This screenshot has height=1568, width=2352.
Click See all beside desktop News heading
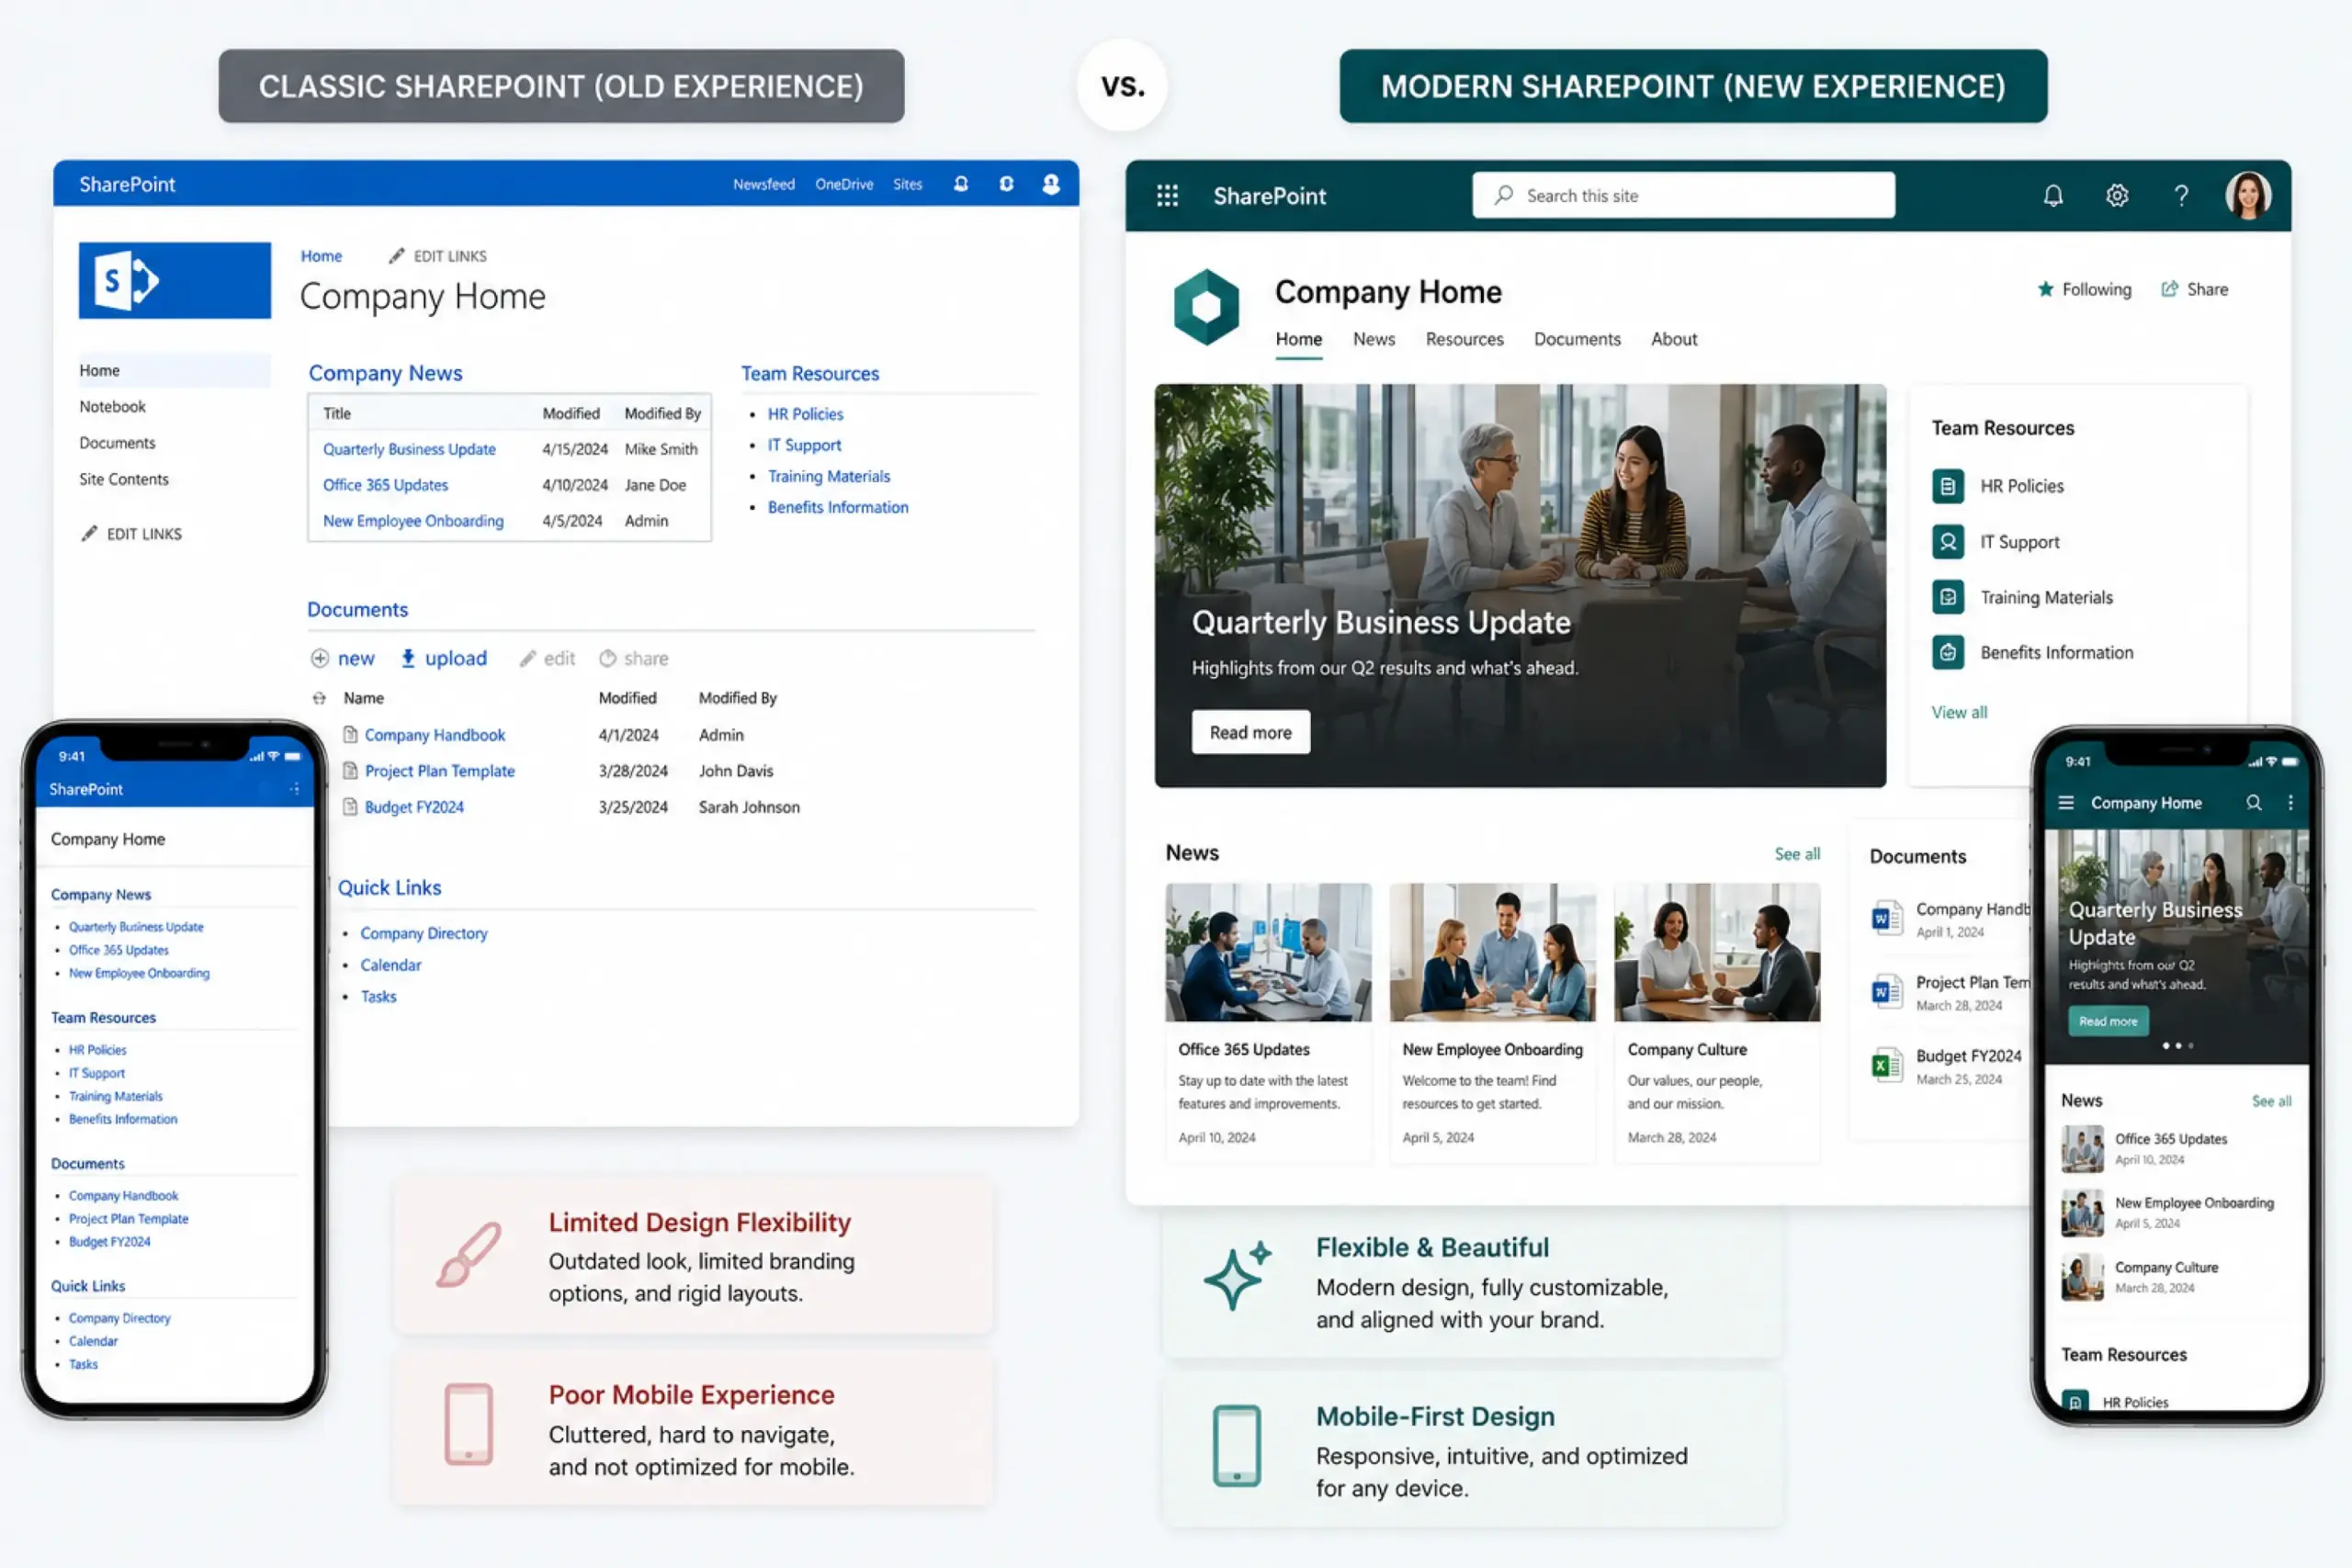pos(1797,854)
